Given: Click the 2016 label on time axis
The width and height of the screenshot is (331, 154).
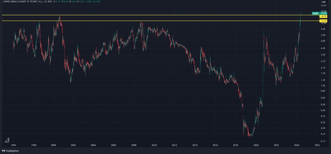Looking at the screenshot, I should click(215, 145).
